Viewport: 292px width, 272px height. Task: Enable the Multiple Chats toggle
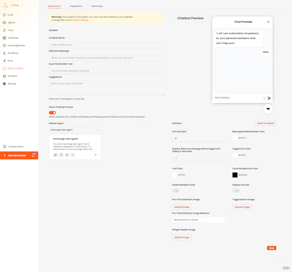pos(175,190)
